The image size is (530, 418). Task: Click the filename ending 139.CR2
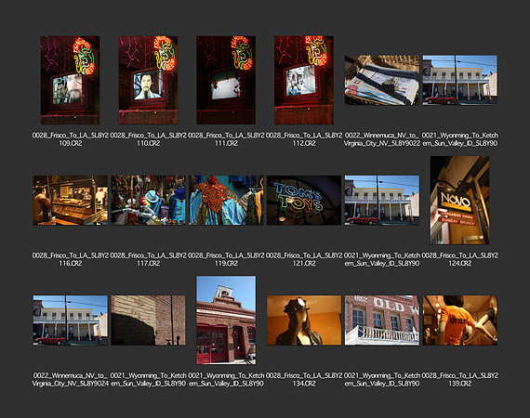point(459,380)
